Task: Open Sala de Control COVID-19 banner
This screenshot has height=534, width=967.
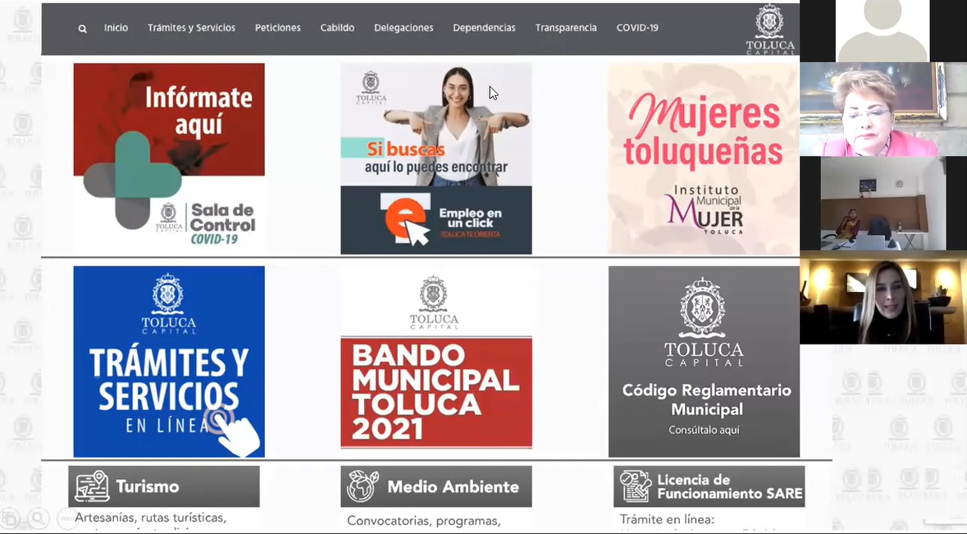Action: tap(169, 158)
